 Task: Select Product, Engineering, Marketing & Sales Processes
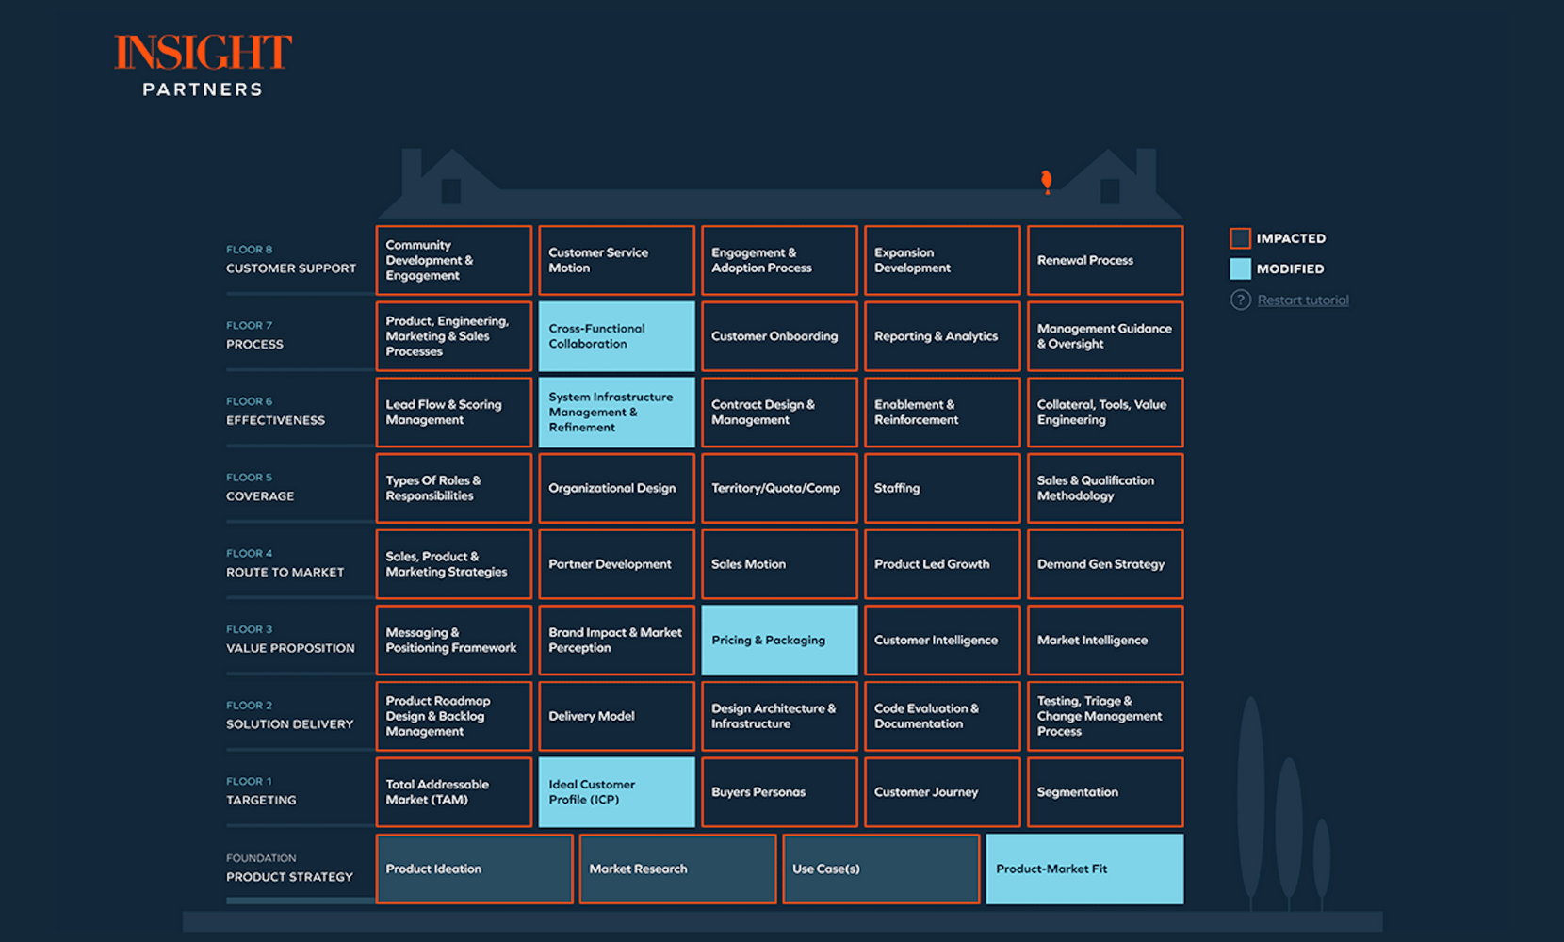point(454,336)
